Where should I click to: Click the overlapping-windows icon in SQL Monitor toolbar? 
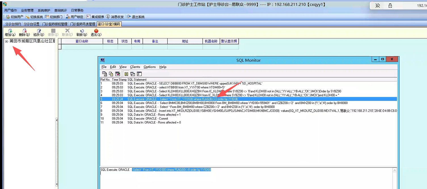pyautogui.click(x=132, y=74)
